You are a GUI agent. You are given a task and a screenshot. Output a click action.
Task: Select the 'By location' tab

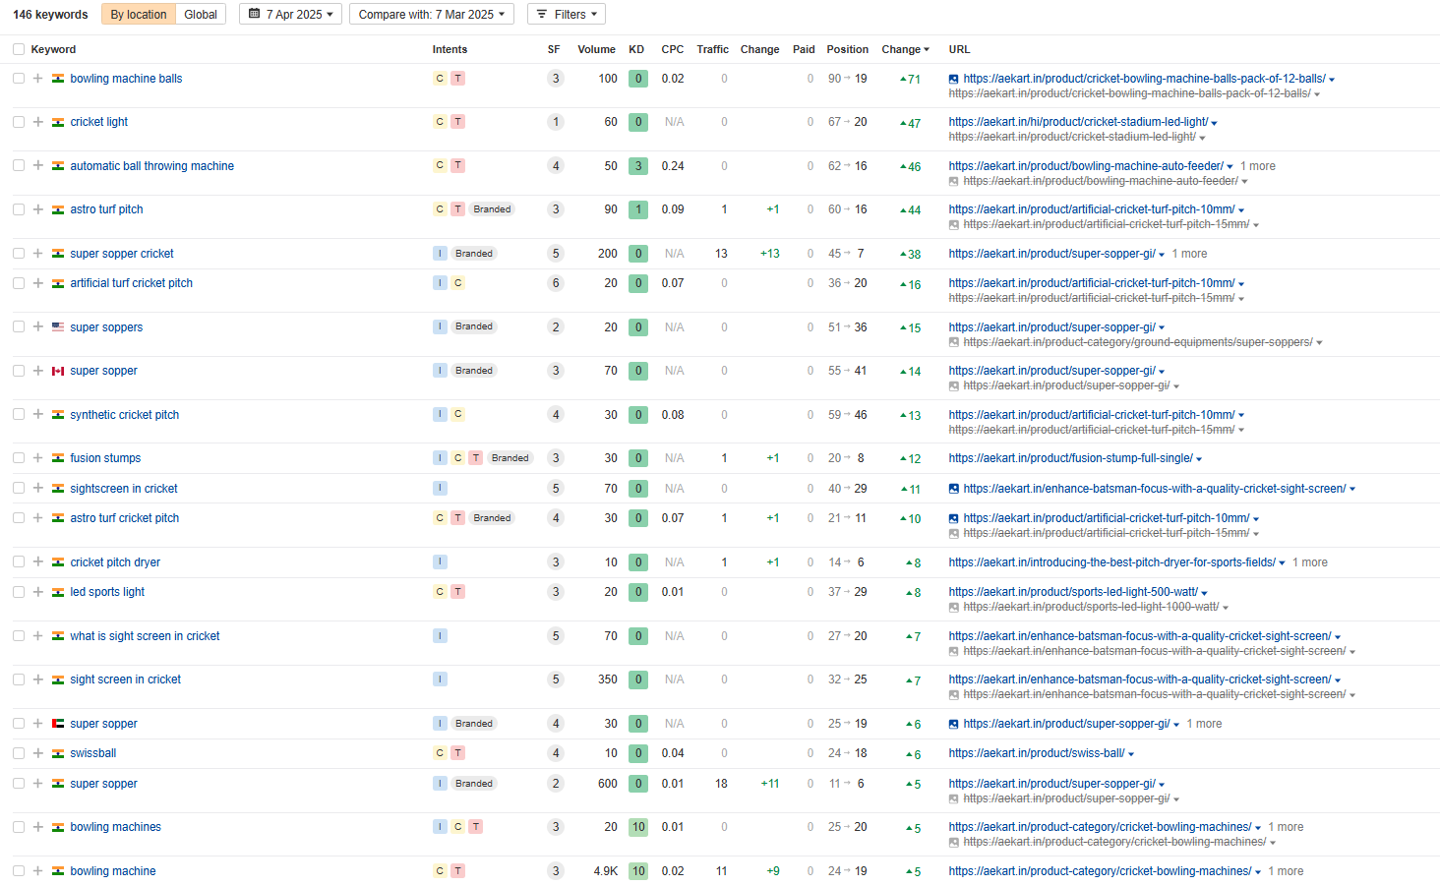[x=139, y=14]
